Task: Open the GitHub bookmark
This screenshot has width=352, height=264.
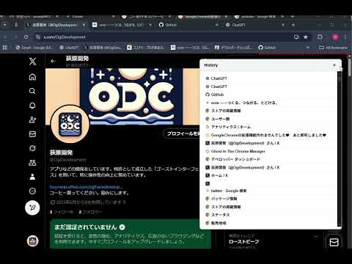Action: pyautogui.click(x=267, y=48)
